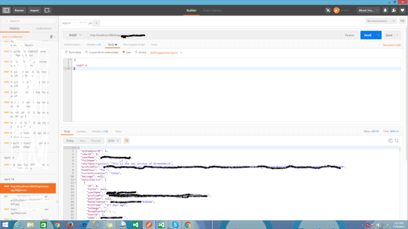Search the response with the magnifier icon
This screenshot has width=408, height=229.
397,141
